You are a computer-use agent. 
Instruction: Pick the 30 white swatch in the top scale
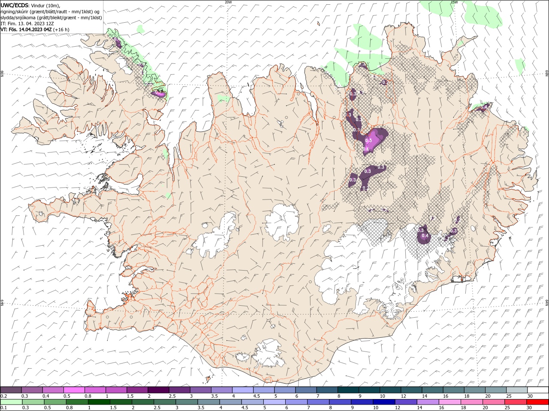pos(538,390)
